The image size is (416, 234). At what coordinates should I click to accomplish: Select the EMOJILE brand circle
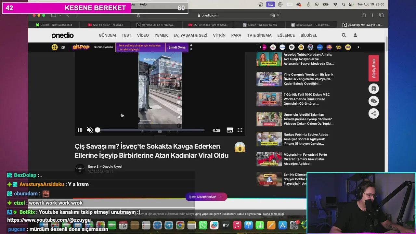[x=339, y=47]
